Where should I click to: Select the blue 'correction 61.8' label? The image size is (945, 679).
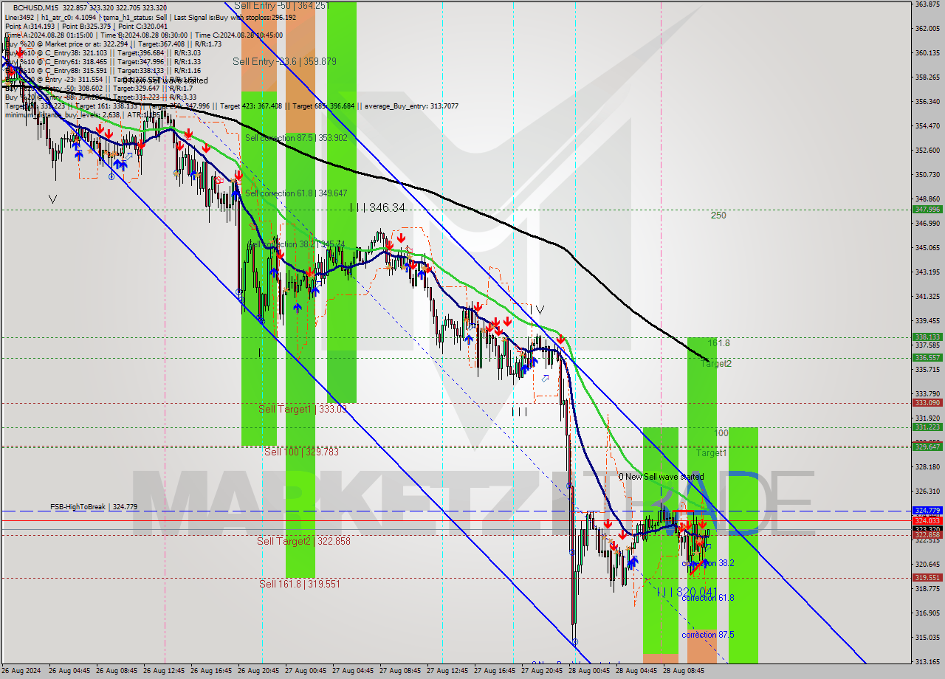708,598
